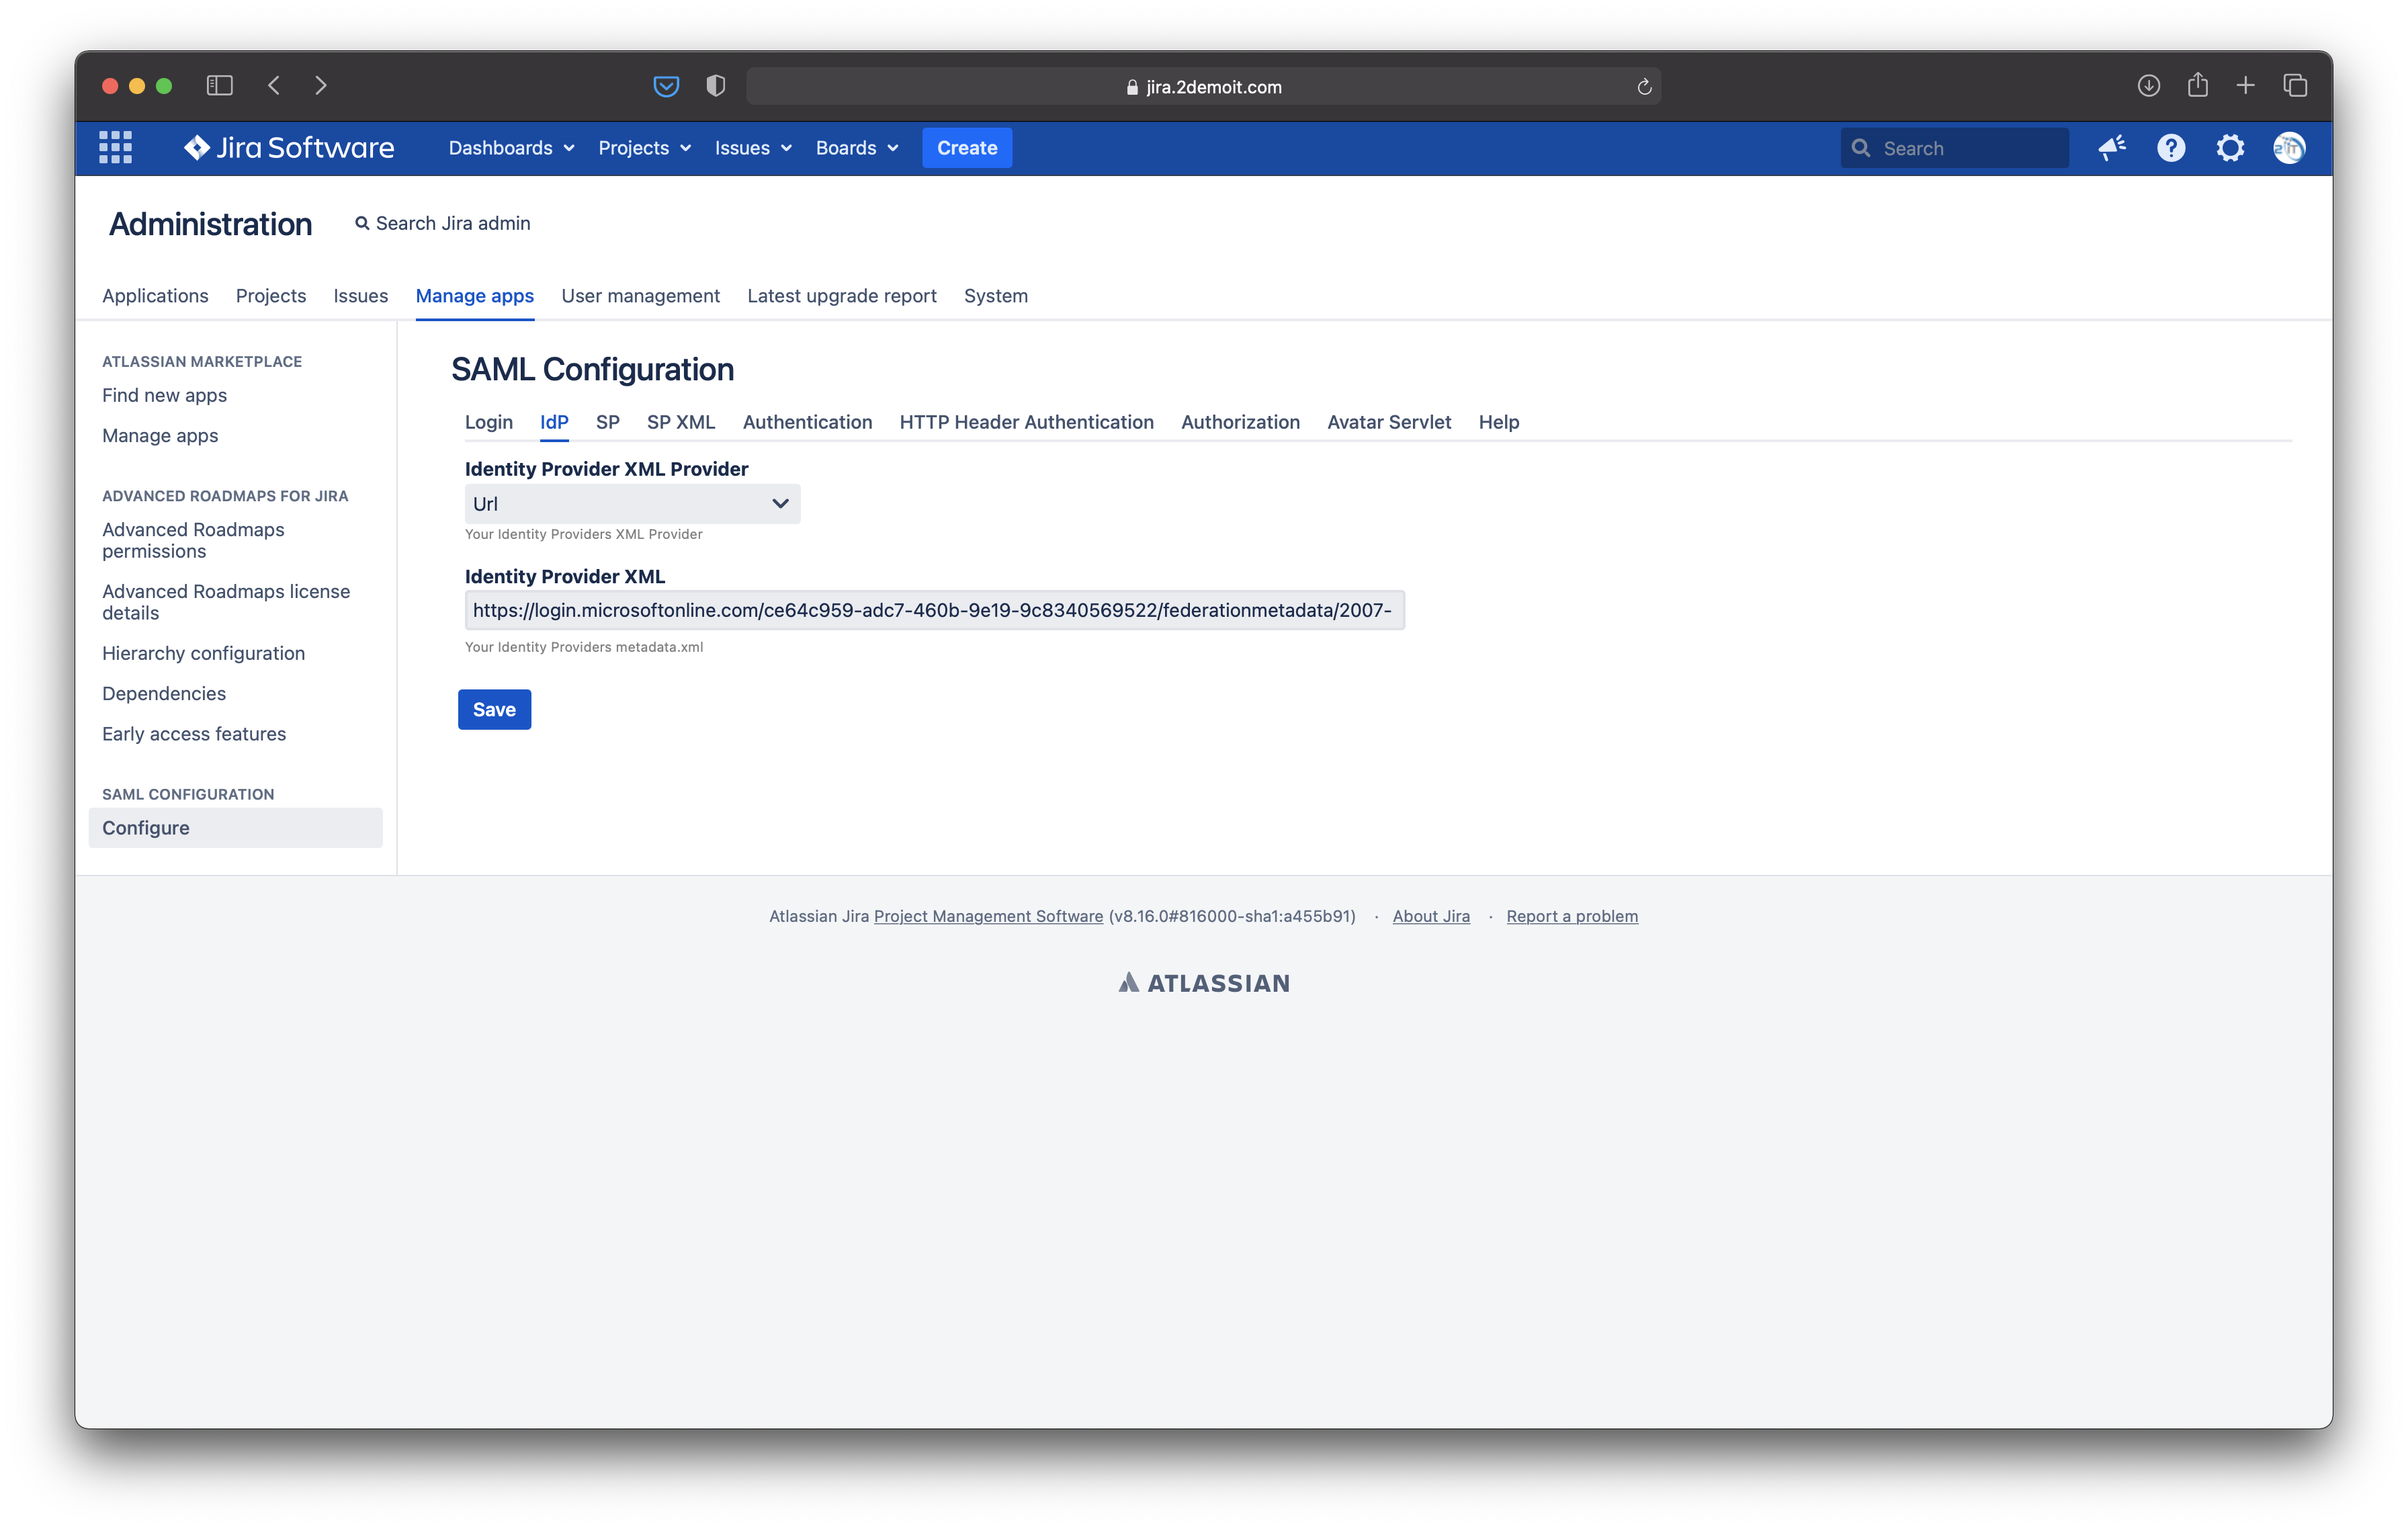Select the Manage apps admin tab
Screen dimensions: 2408x1528
tap(474, 296)
